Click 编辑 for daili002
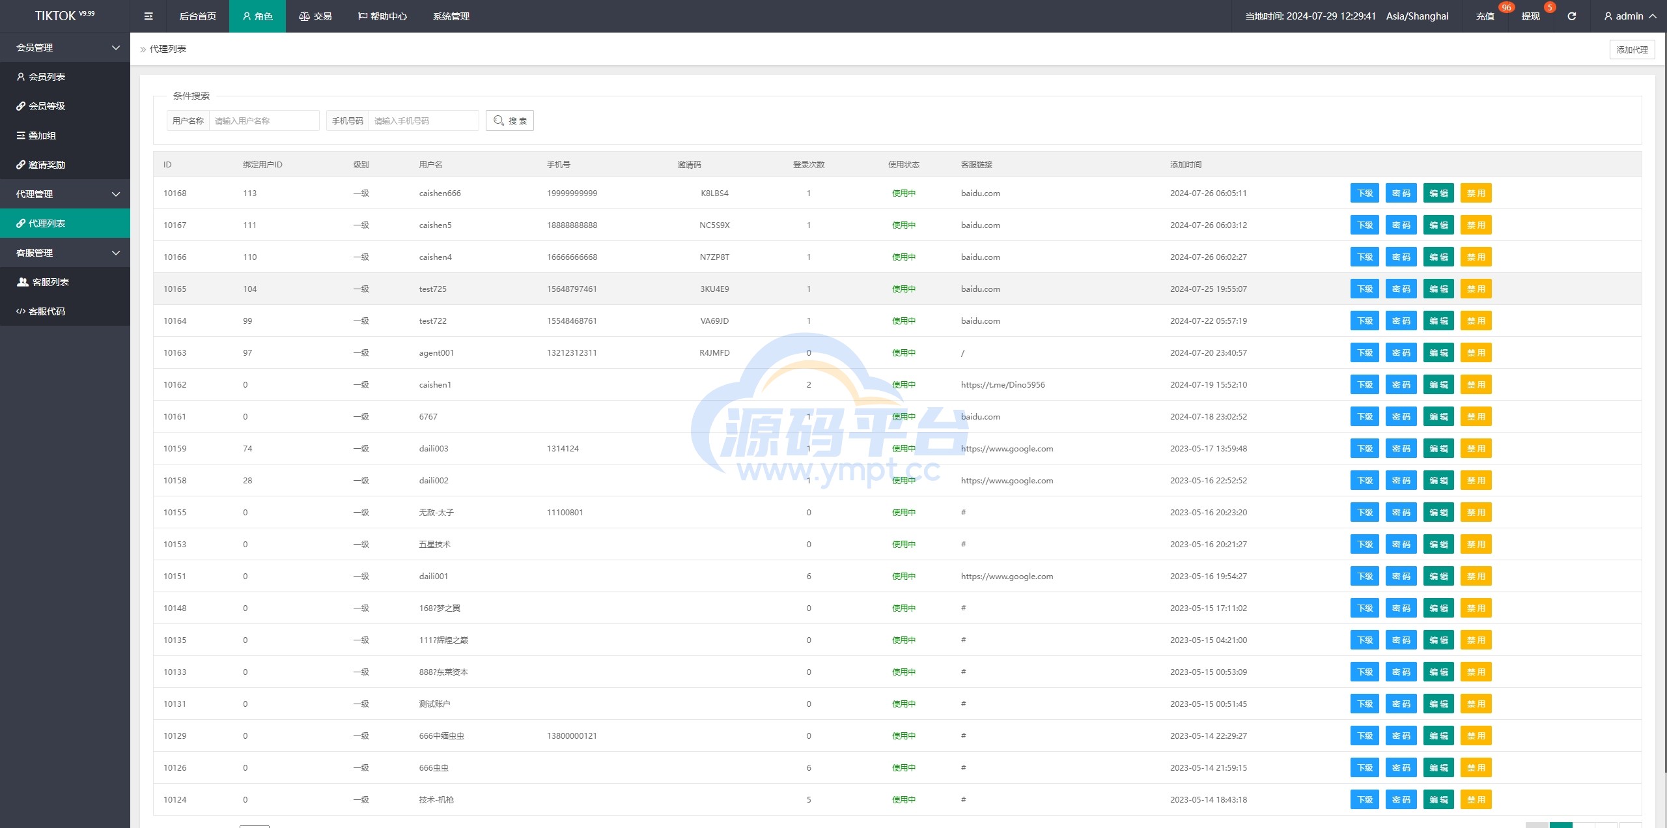The width and height of the screenshot is (1667, 828). point(1438,480)
